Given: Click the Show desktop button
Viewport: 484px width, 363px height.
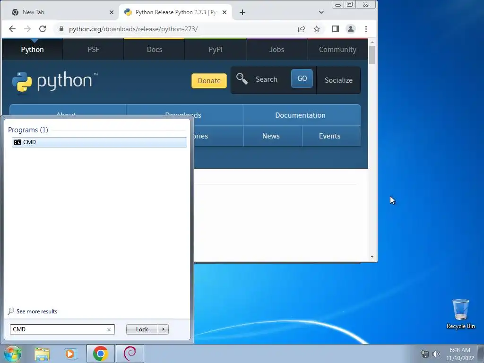Looking at the screenshot, I should pyautogui.click(x=481, y=354).
